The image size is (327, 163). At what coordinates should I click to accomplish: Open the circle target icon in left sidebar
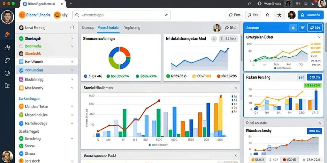7,73
